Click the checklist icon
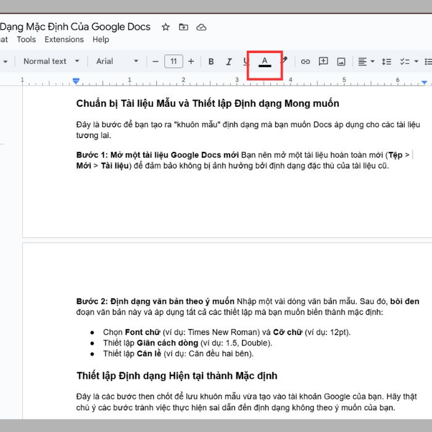 tap(404, 62)
